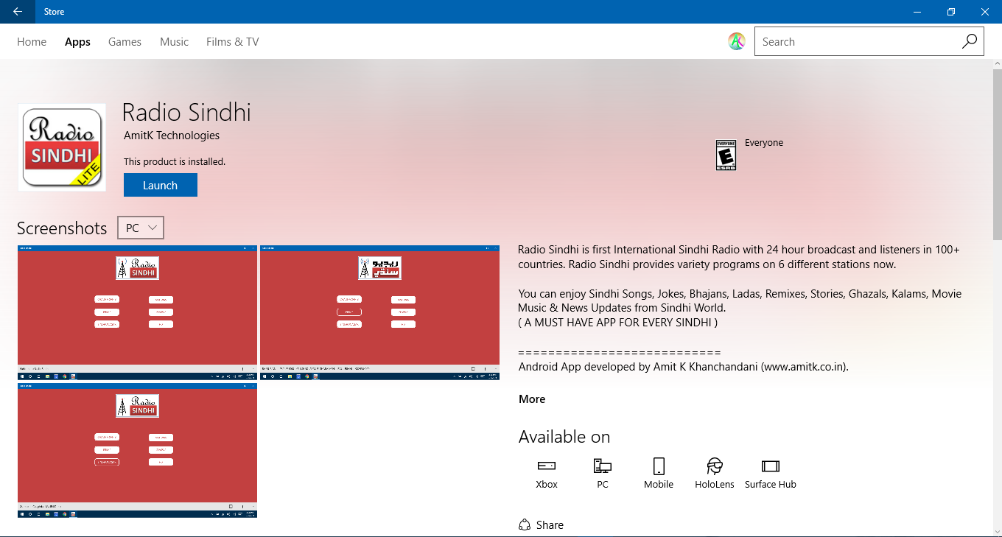Switch to the Films & TV tab

point(233,42)
